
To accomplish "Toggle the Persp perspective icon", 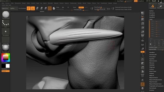I will coord(142,36).
